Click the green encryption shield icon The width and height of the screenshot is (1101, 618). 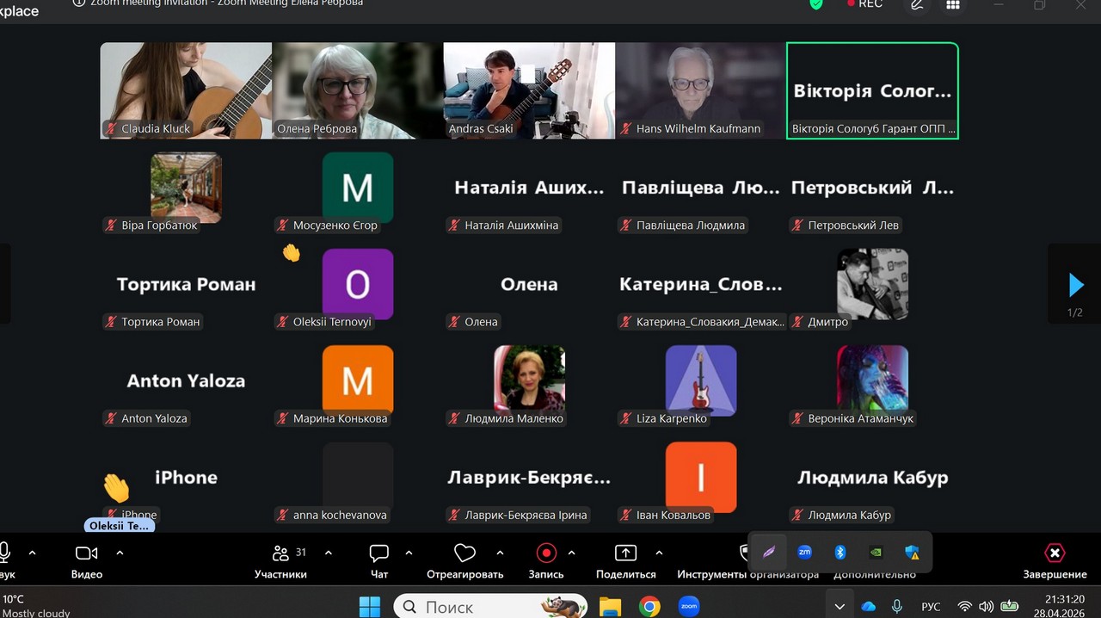click(816, 4)
